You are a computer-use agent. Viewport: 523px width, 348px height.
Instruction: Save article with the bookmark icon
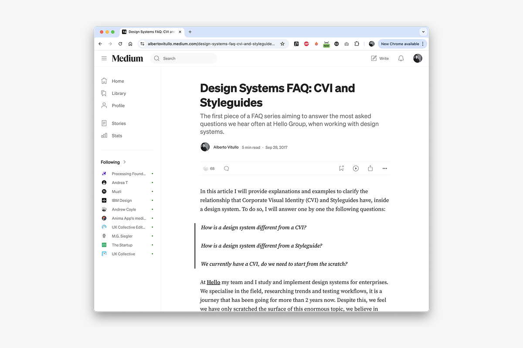pyautogui.click(x=341, y=168)
